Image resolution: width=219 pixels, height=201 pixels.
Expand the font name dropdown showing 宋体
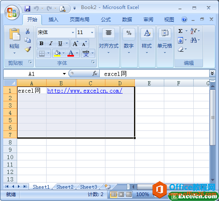(73, 32)
